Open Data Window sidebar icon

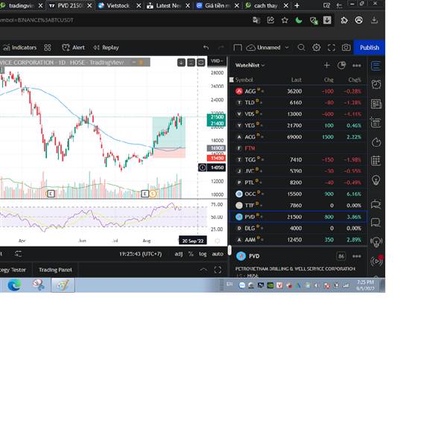pyautogui.click(x=376, y=123)
